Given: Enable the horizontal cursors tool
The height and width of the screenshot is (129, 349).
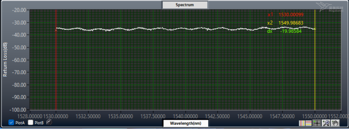Looking at the screenshot, I should tap(308, 123).
